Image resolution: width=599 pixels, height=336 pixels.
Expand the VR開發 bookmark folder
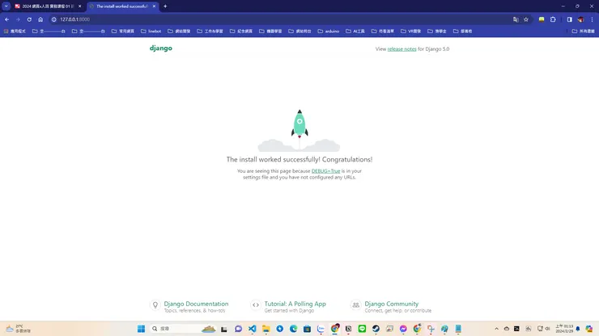click(410, 31)
